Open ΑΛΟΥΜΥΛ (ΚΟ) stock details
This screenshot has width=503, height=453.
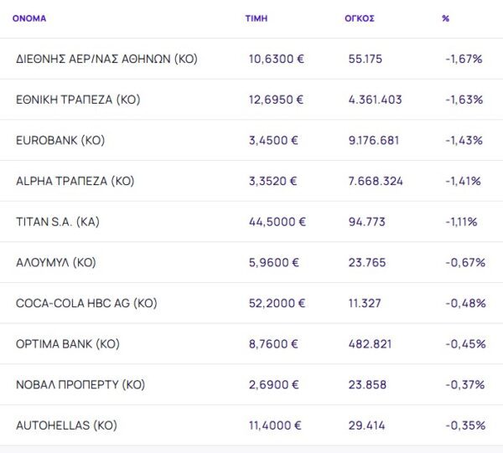pos(56,262)
